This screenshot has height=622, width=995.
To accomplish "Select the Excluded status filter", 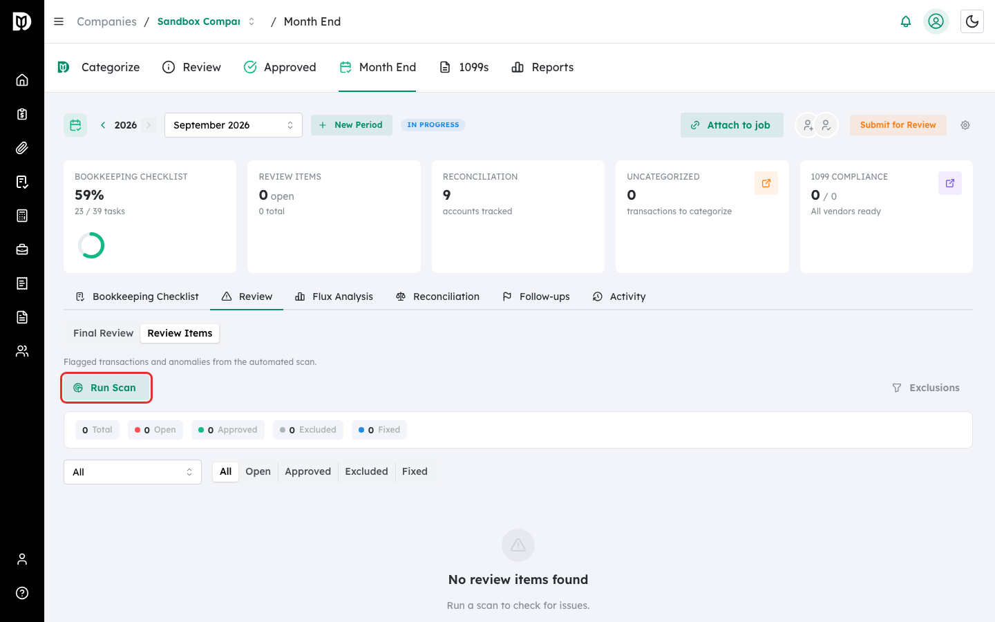I will point(367,471).
